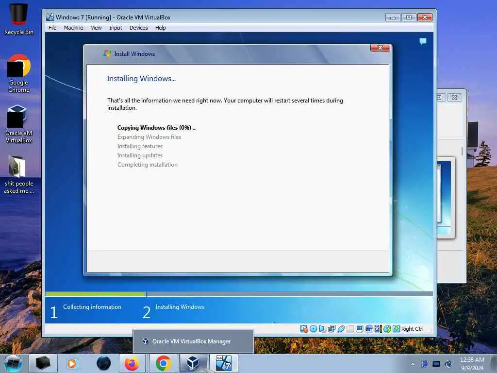Screen dimensions: 497x373
Task: Click 'Copying Windows files (0%)' text
Action: coord(156,128)
